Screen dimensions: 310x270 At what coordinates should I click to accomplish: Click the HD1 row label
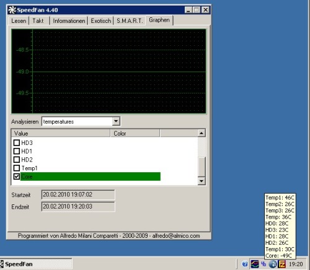pyautogui.click(x=27, y=151)
